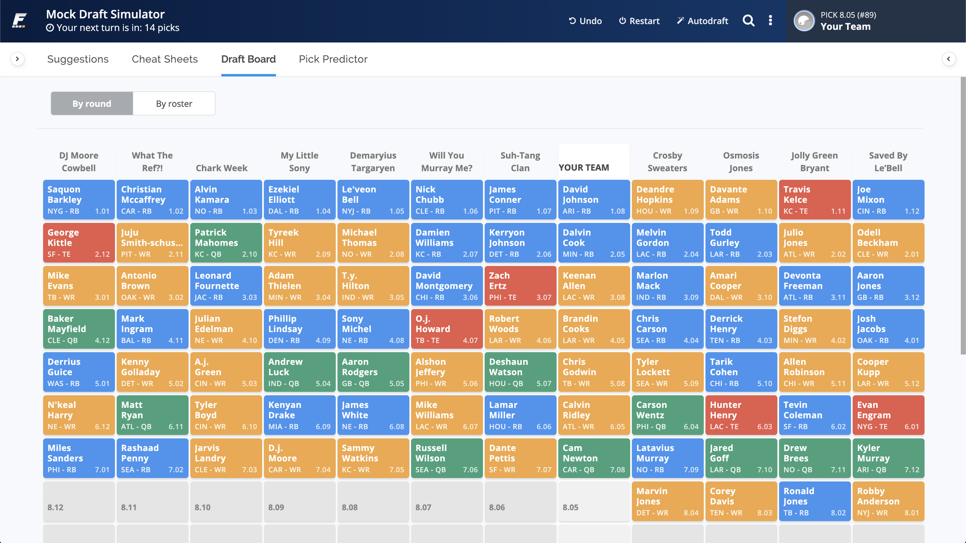
Task: Toggle to By Roster view
Action: tap(173, 103)
